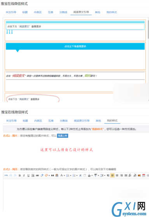Image resolution: width=149 pixels, height=217 pixels.
Task: Open spacing-before dropdown arrow
Action: (92, 175)
